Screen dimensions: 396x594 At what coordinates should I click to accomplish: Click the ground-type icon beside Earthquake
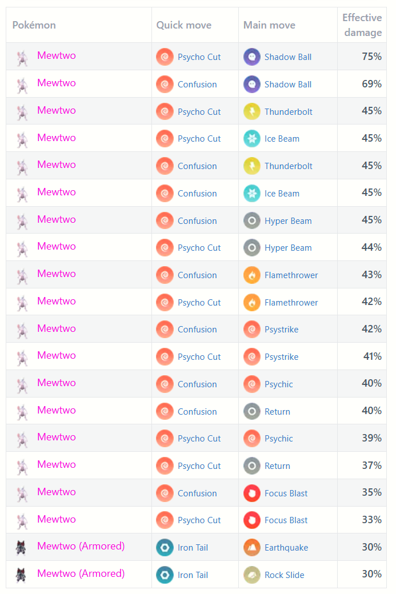pyautogui.click(x=252, y=547)
